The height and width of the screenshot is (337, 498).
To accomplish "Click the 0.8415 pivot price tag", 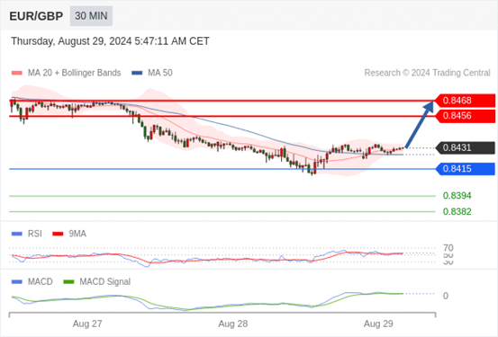I will 465,169.
